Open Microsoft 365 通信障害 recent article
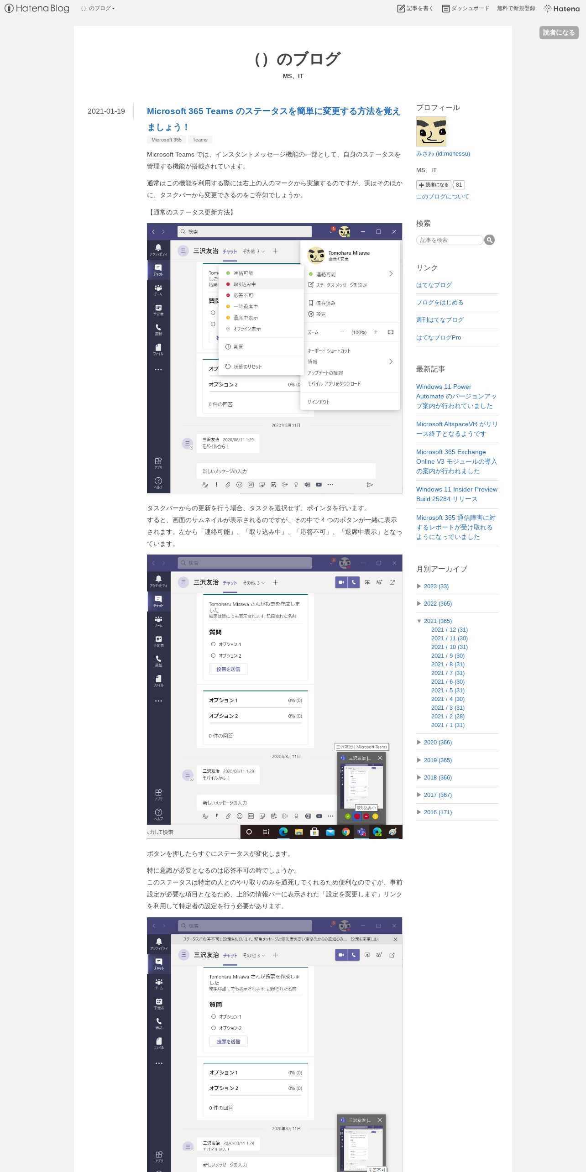 (455, 527)
